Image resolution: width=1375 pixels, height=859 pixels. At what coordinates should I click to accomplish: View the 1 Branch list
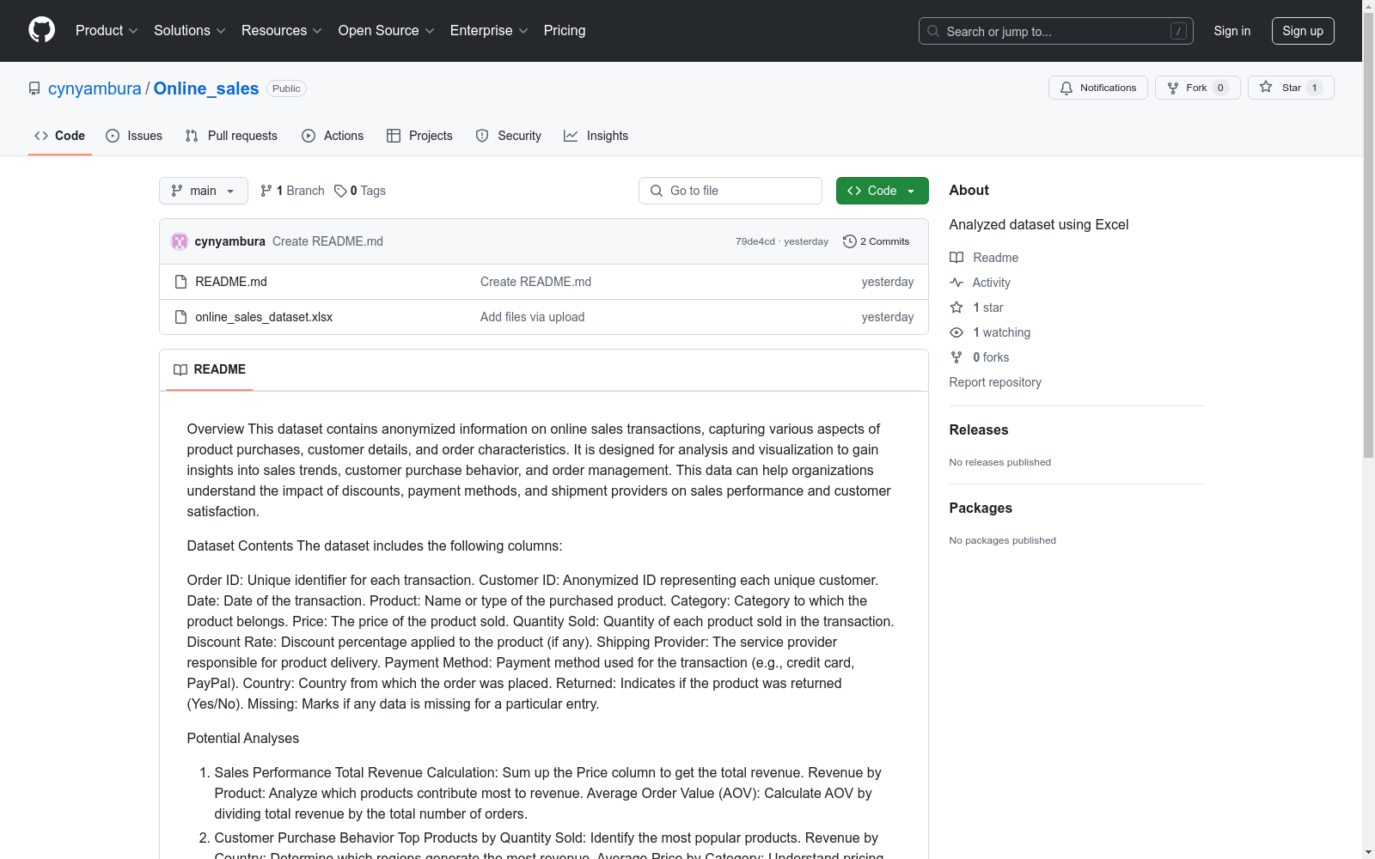pyautogui.click(x=292, y=191)
